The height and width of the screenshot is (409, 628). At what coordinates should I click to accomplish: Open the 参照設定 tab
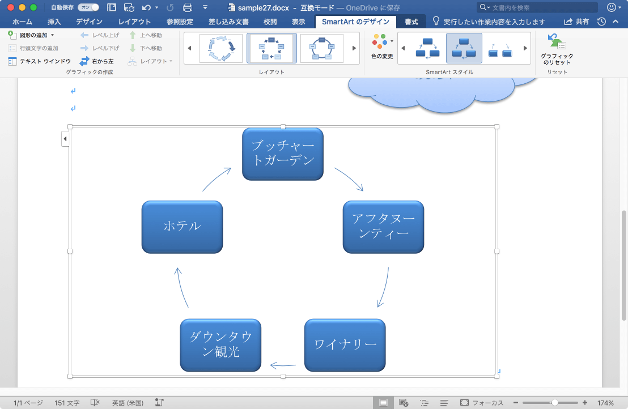coord(180,22)
